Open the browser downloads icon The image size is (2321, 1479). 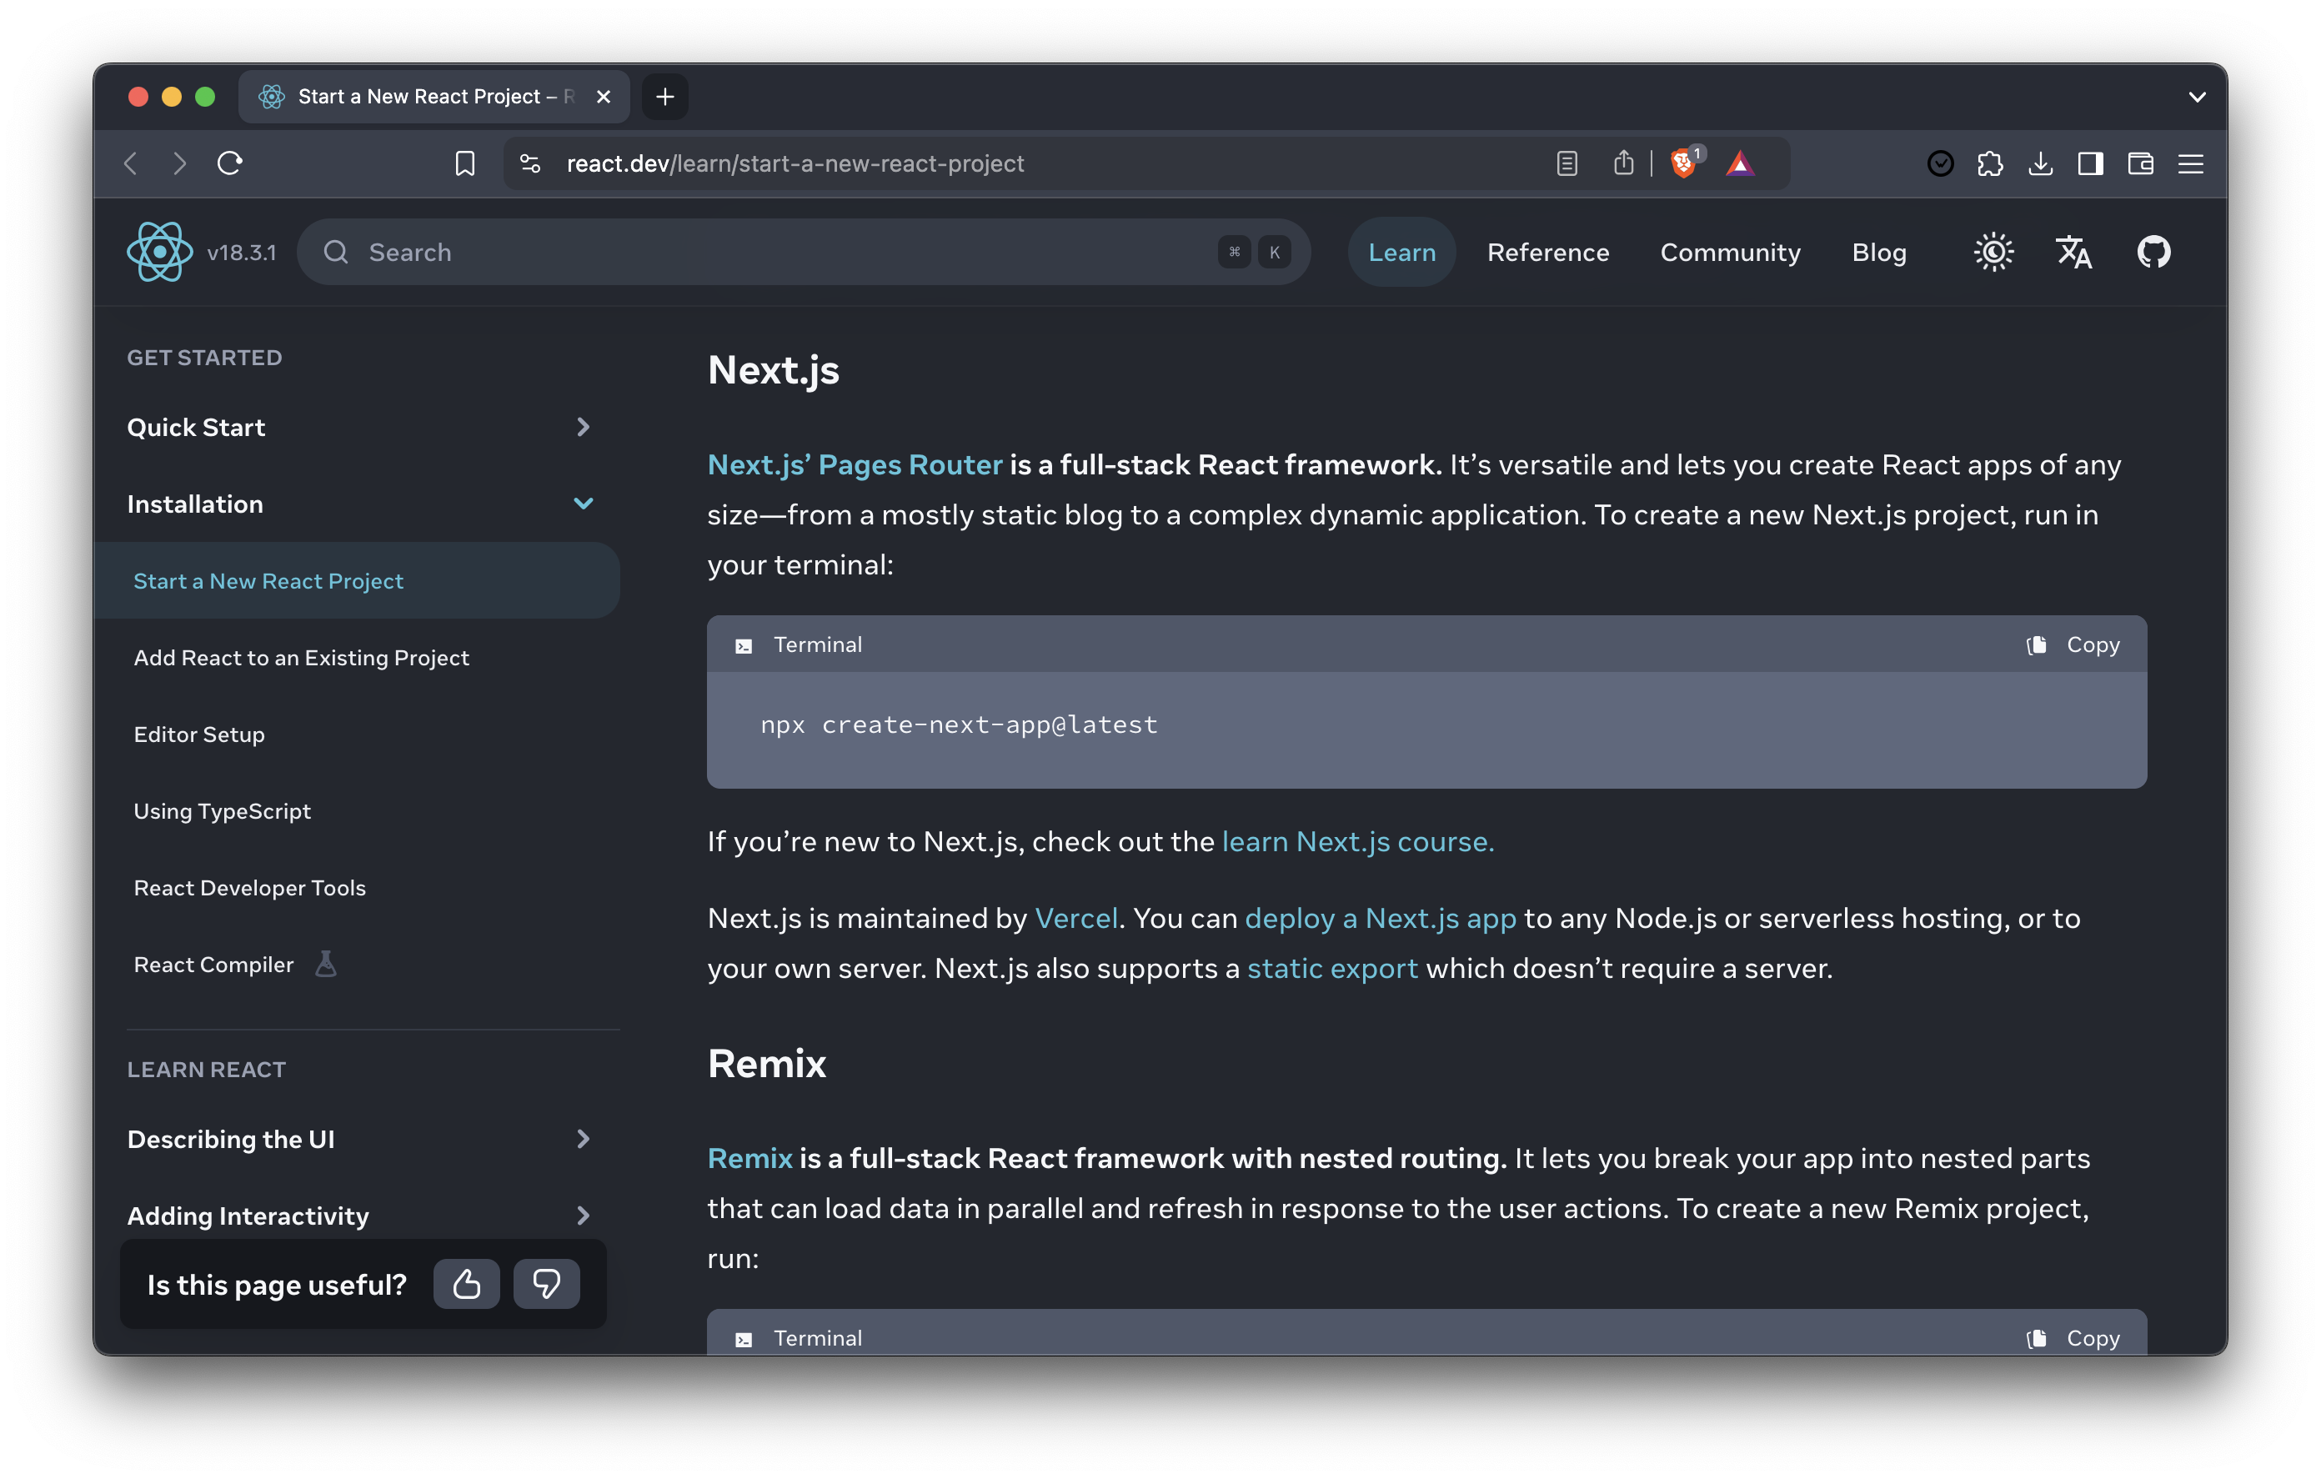2041,164
